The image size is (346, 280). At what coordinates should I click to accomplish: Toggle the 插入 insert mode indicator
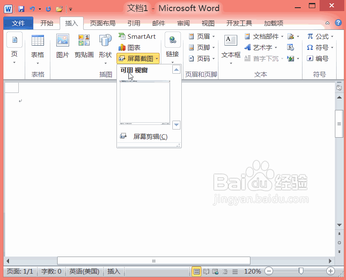114,271
